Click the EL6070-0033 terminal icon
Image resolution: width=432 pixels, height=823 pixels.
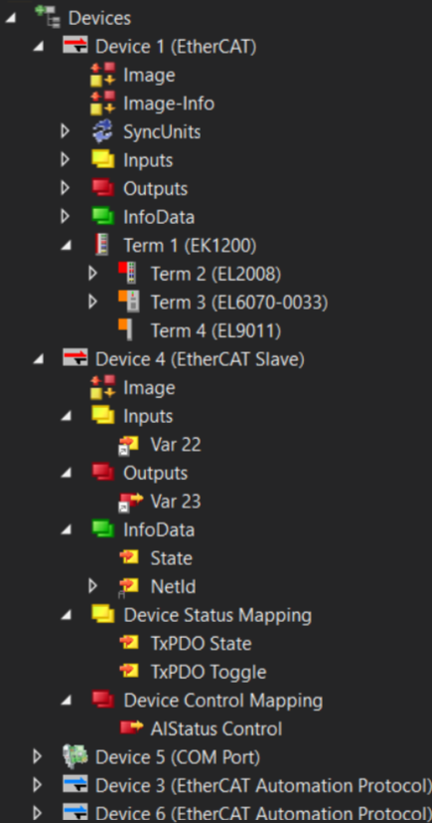tap(128, 302)
